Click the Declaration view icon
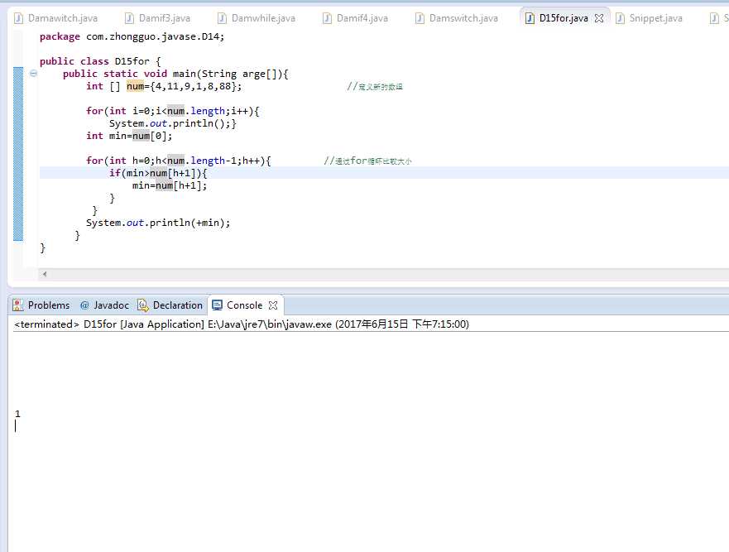Image resolution: width=729 pixels, height=552 pixels. 143,305
